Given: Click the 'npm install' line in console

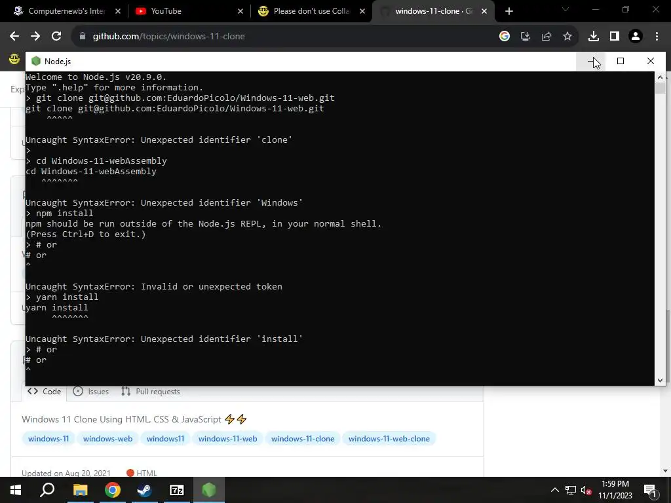Looking at the screenshot, I should (x=60, y=213).
